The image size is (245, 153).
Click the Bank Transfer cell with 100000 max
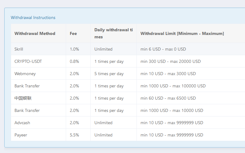point(38,86)
